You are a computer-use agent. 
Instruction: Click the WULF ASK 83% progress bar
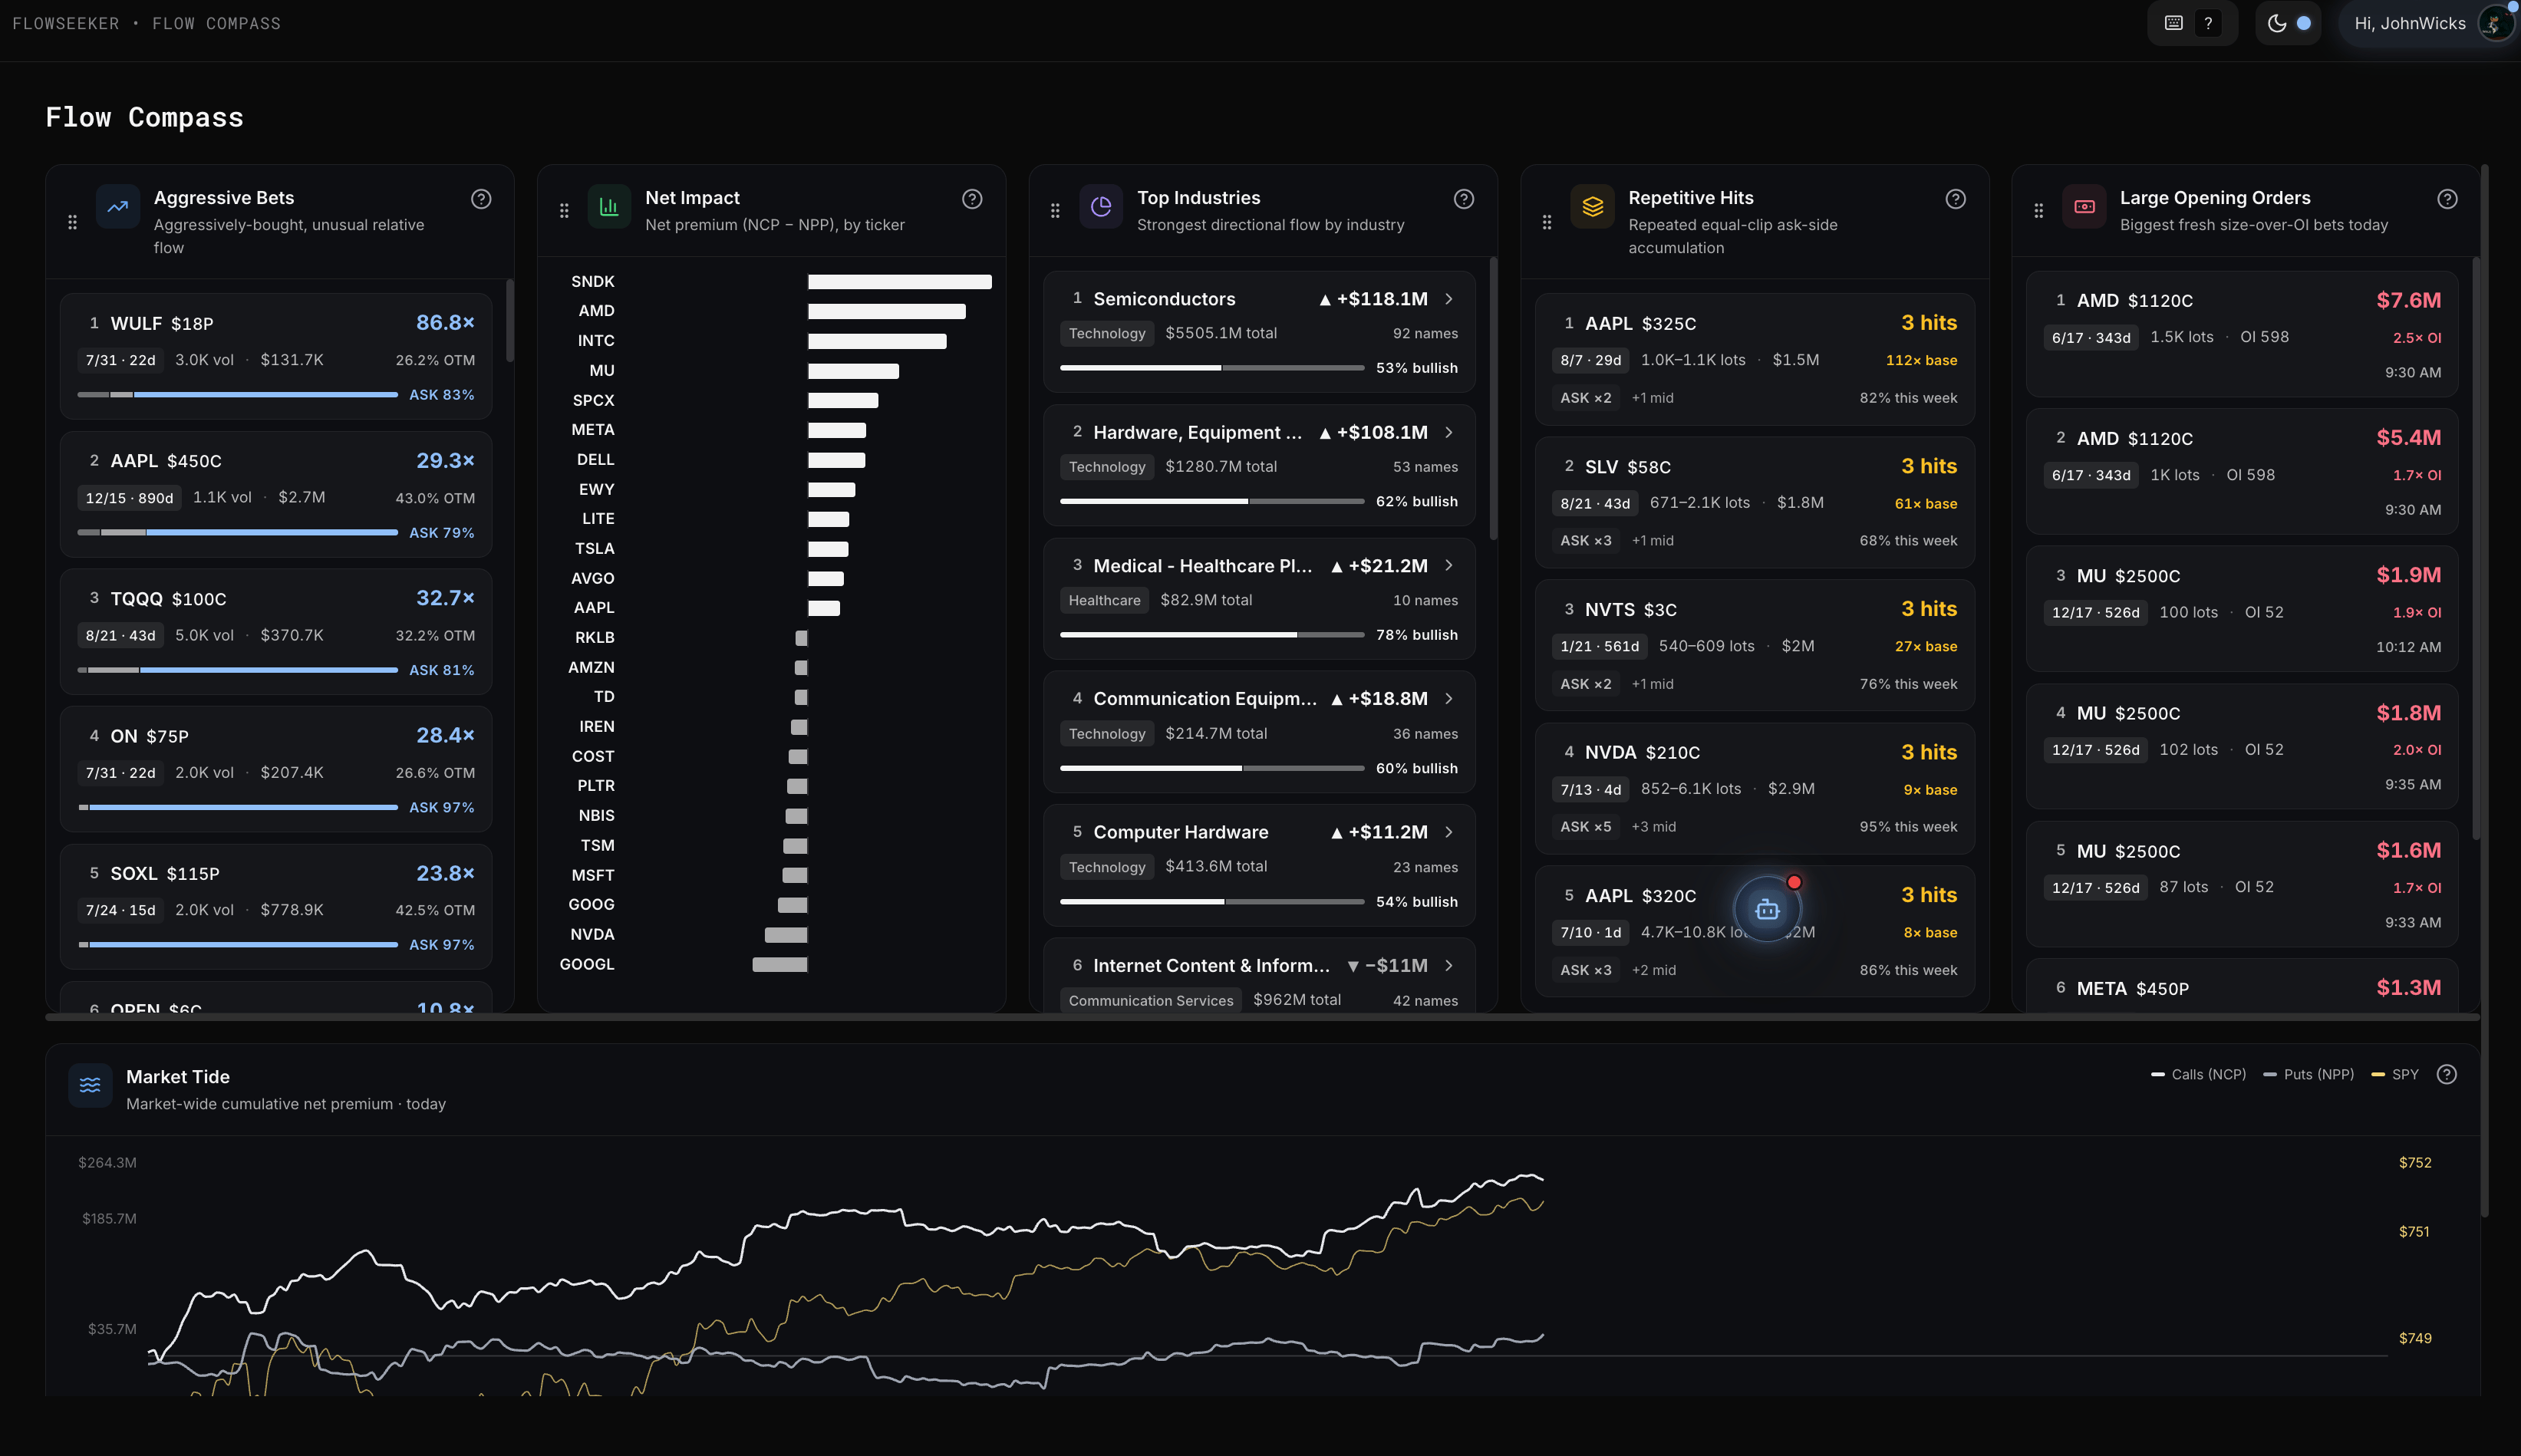[238, 395]
